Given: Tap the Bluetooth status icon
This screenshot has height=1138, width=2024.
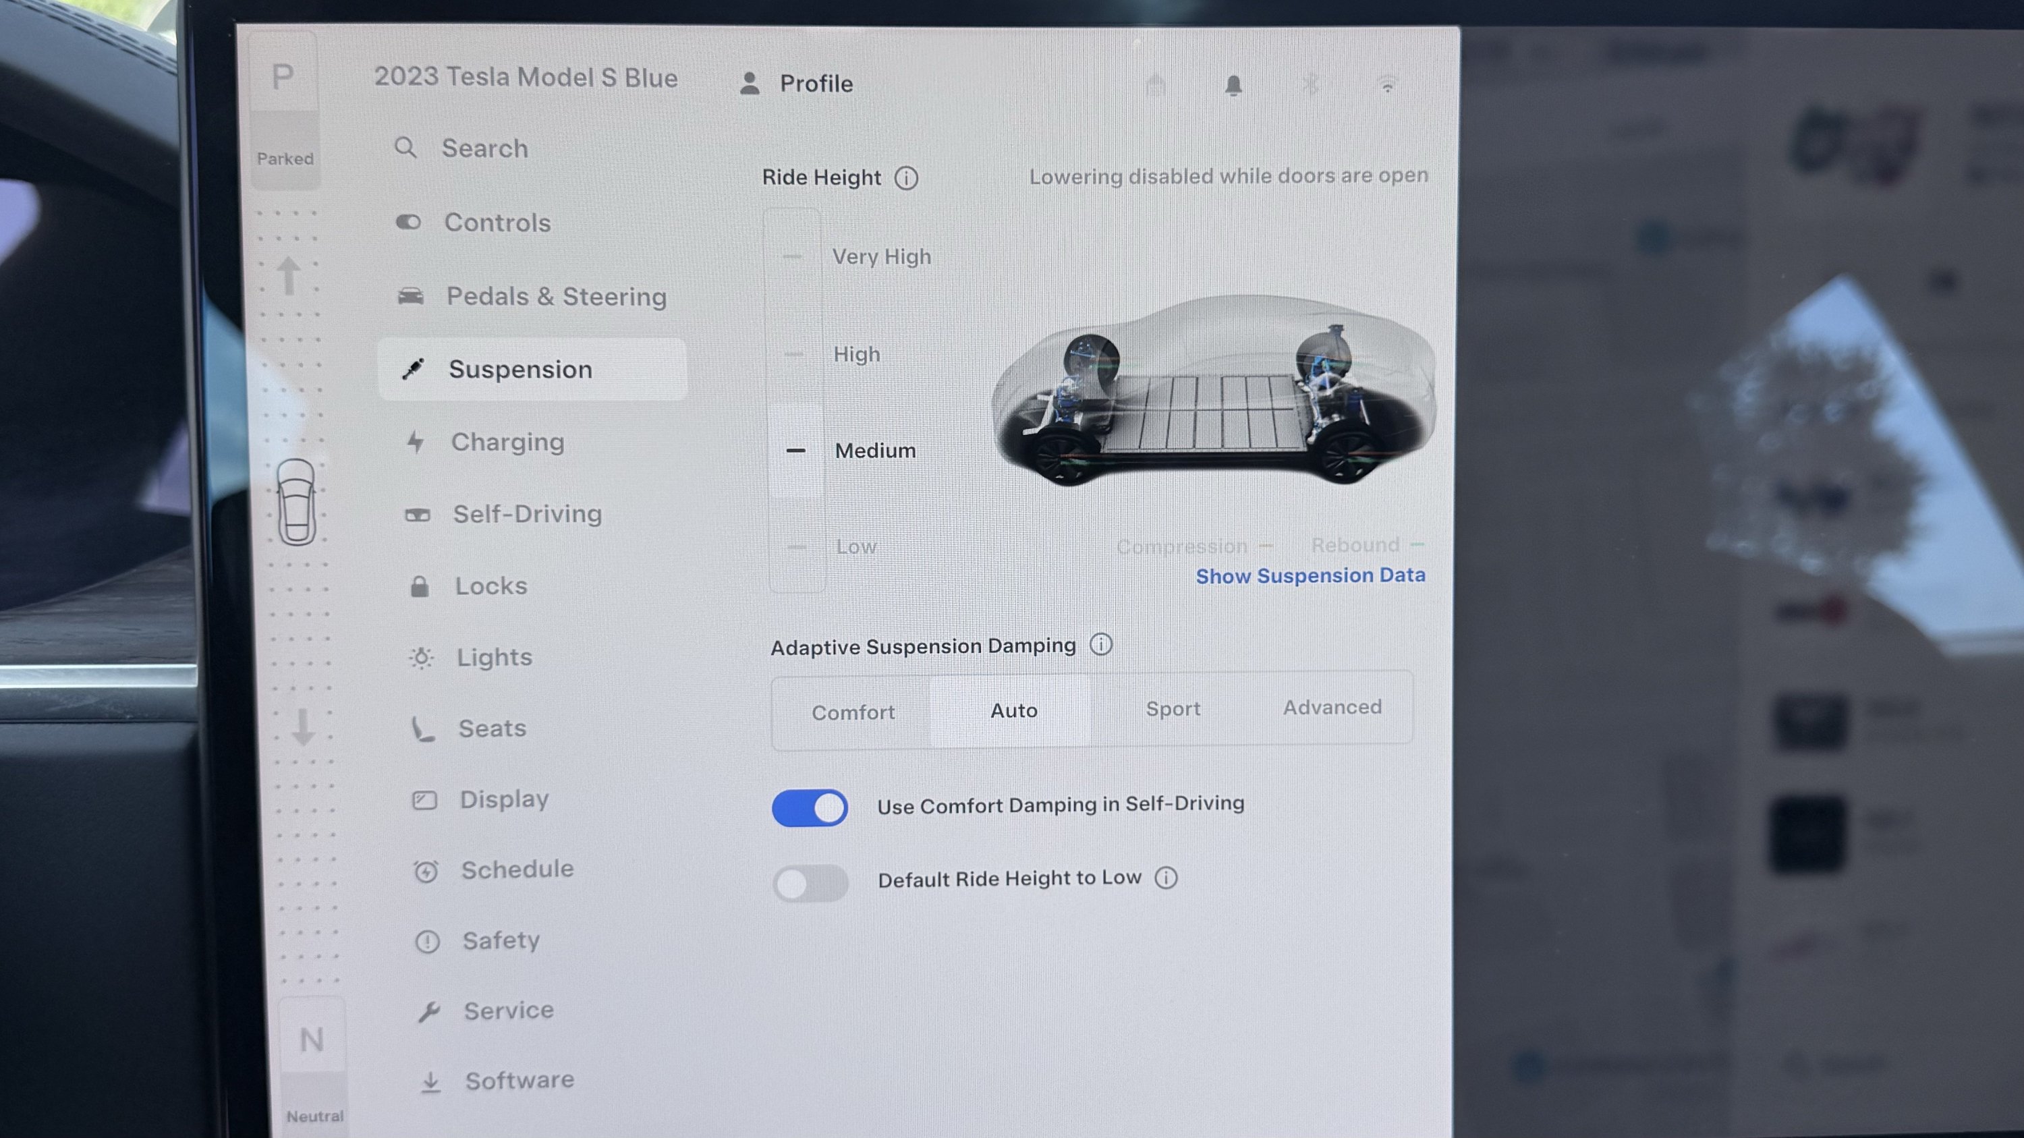Looking at the screenshot, I should coord(1311,84).
